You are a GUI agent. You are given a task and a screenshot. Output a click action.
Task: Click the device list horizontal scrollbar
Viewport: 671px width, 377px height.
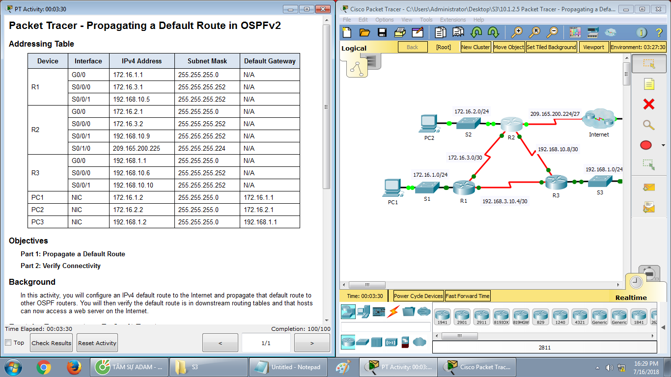pos(459,336)
